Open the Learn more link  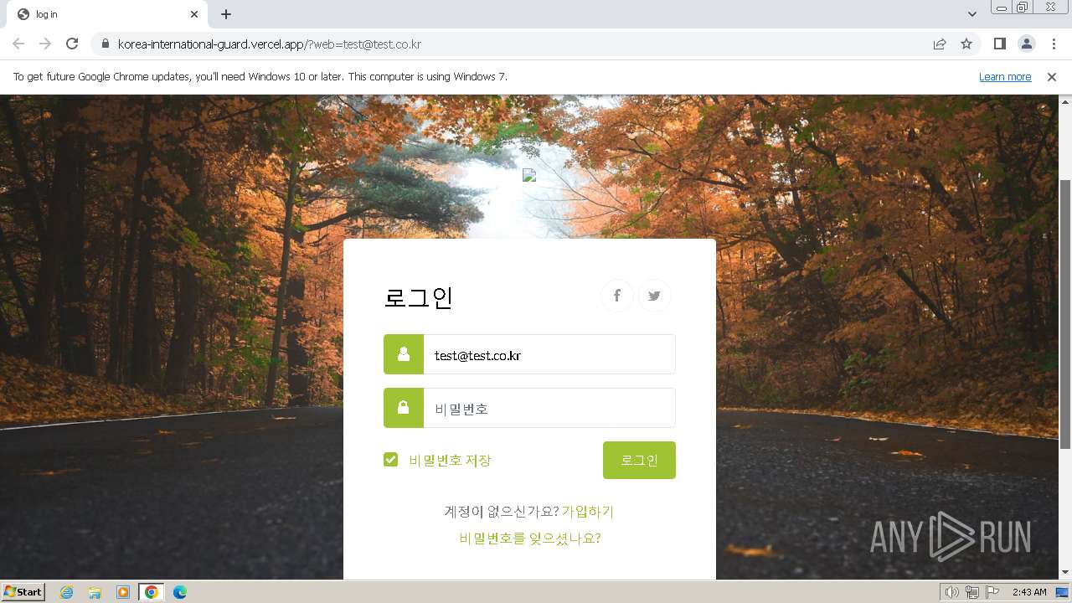(1005, 76)
